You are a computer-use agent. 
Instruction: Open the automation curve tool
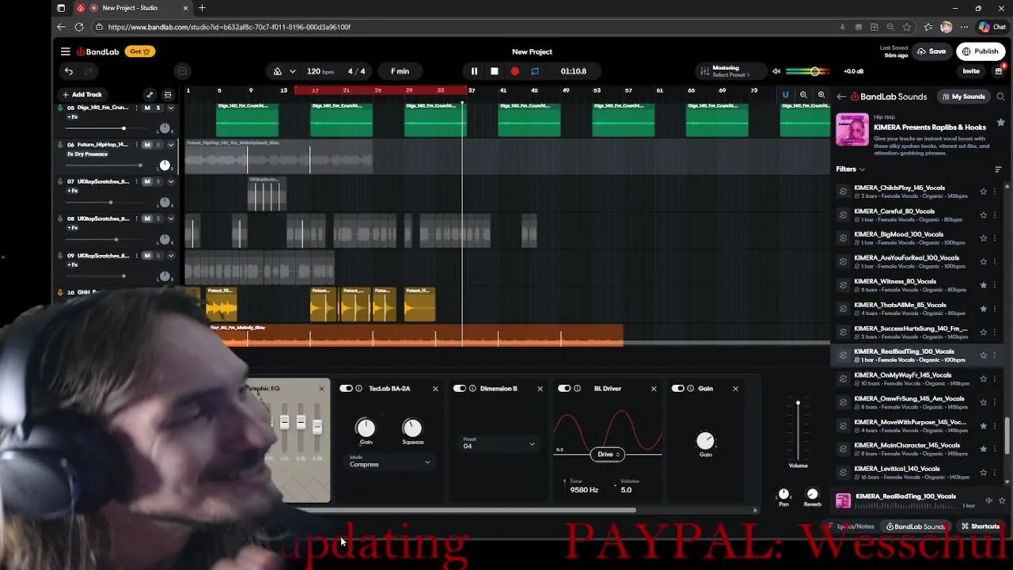[150, 94]
